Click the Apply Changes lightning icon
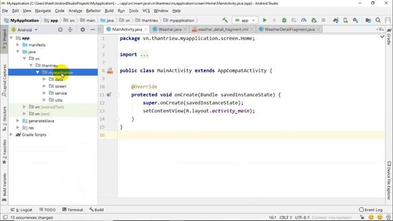The width and height of the screenshot is (393, 221). click(274, 20)
